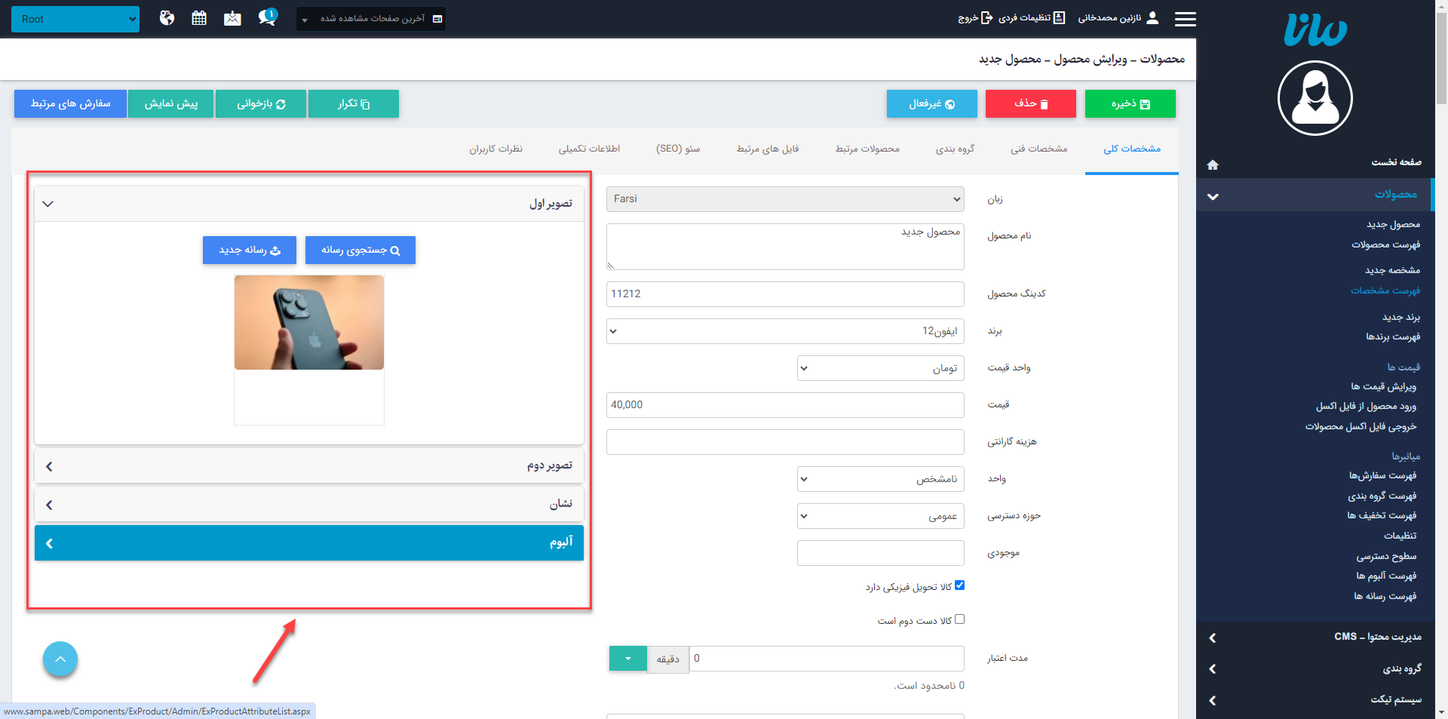The image size is (1448, 719).
Task: Click the iPhone product image thumbnail
Action: click(308, 322)
